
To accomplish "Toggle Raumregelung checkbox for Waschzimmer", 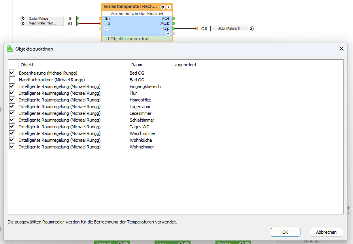I will (x=12, y=133).
